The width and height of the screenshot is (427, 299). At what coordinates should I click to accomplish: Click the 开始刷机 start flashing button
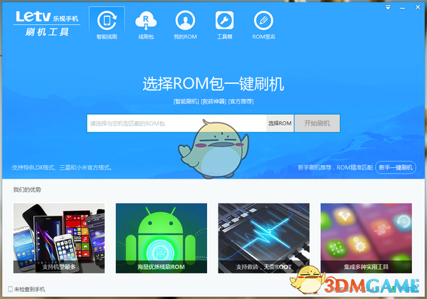(317, 123)
